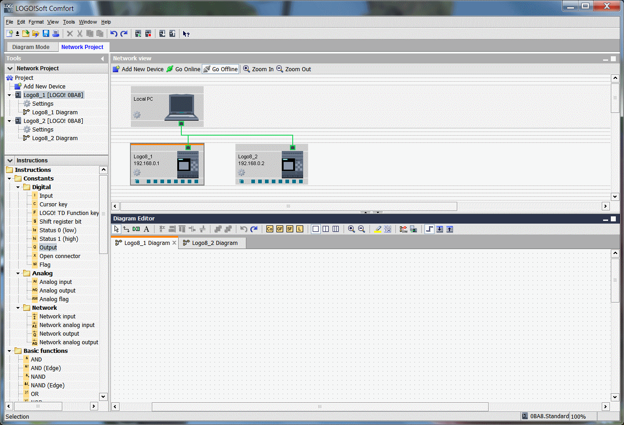Open the Logo8_1 device settings gear

137,172
